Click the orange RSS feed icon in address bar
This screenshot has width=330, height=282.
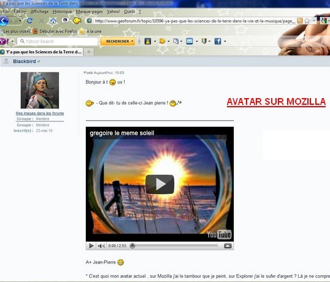pyautogui.click(x=300, y=21)
